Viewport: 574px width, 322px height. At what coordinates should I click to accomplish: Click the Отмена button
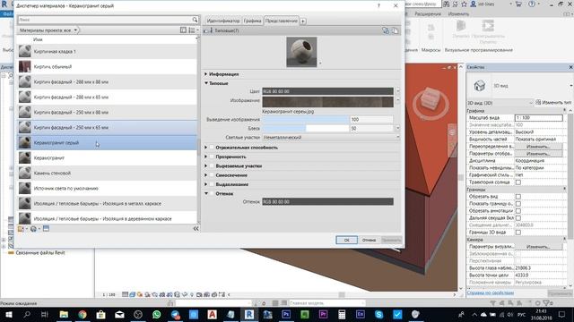[x=369, y=241]
